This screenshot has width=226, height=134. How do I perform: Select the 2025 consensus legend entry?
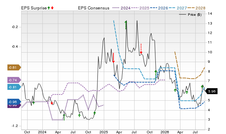140,8
